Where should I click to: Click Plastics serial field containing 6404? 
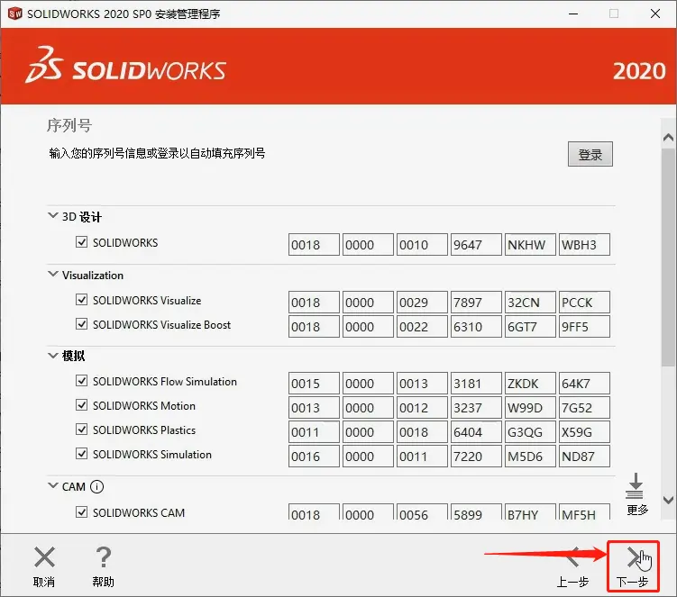[476, 432]
